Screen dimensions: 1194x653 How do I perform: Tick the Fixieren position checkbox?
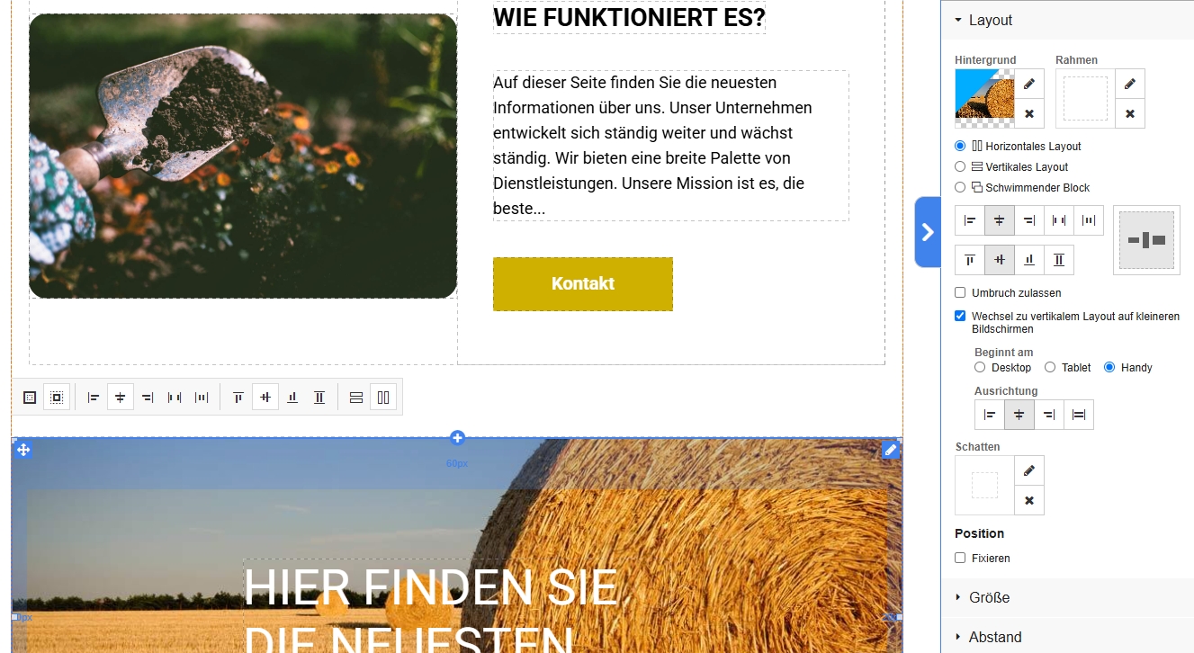click(960, 558)
